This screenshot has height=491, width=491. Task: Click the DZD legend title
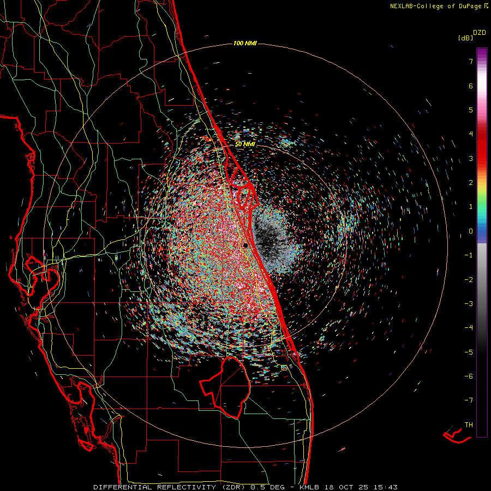click(x=480, y=33)
